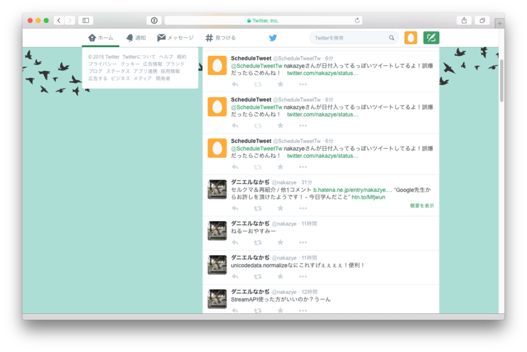Click the Twitter address bar
527x352 pixels.
[x=263, y=20]
